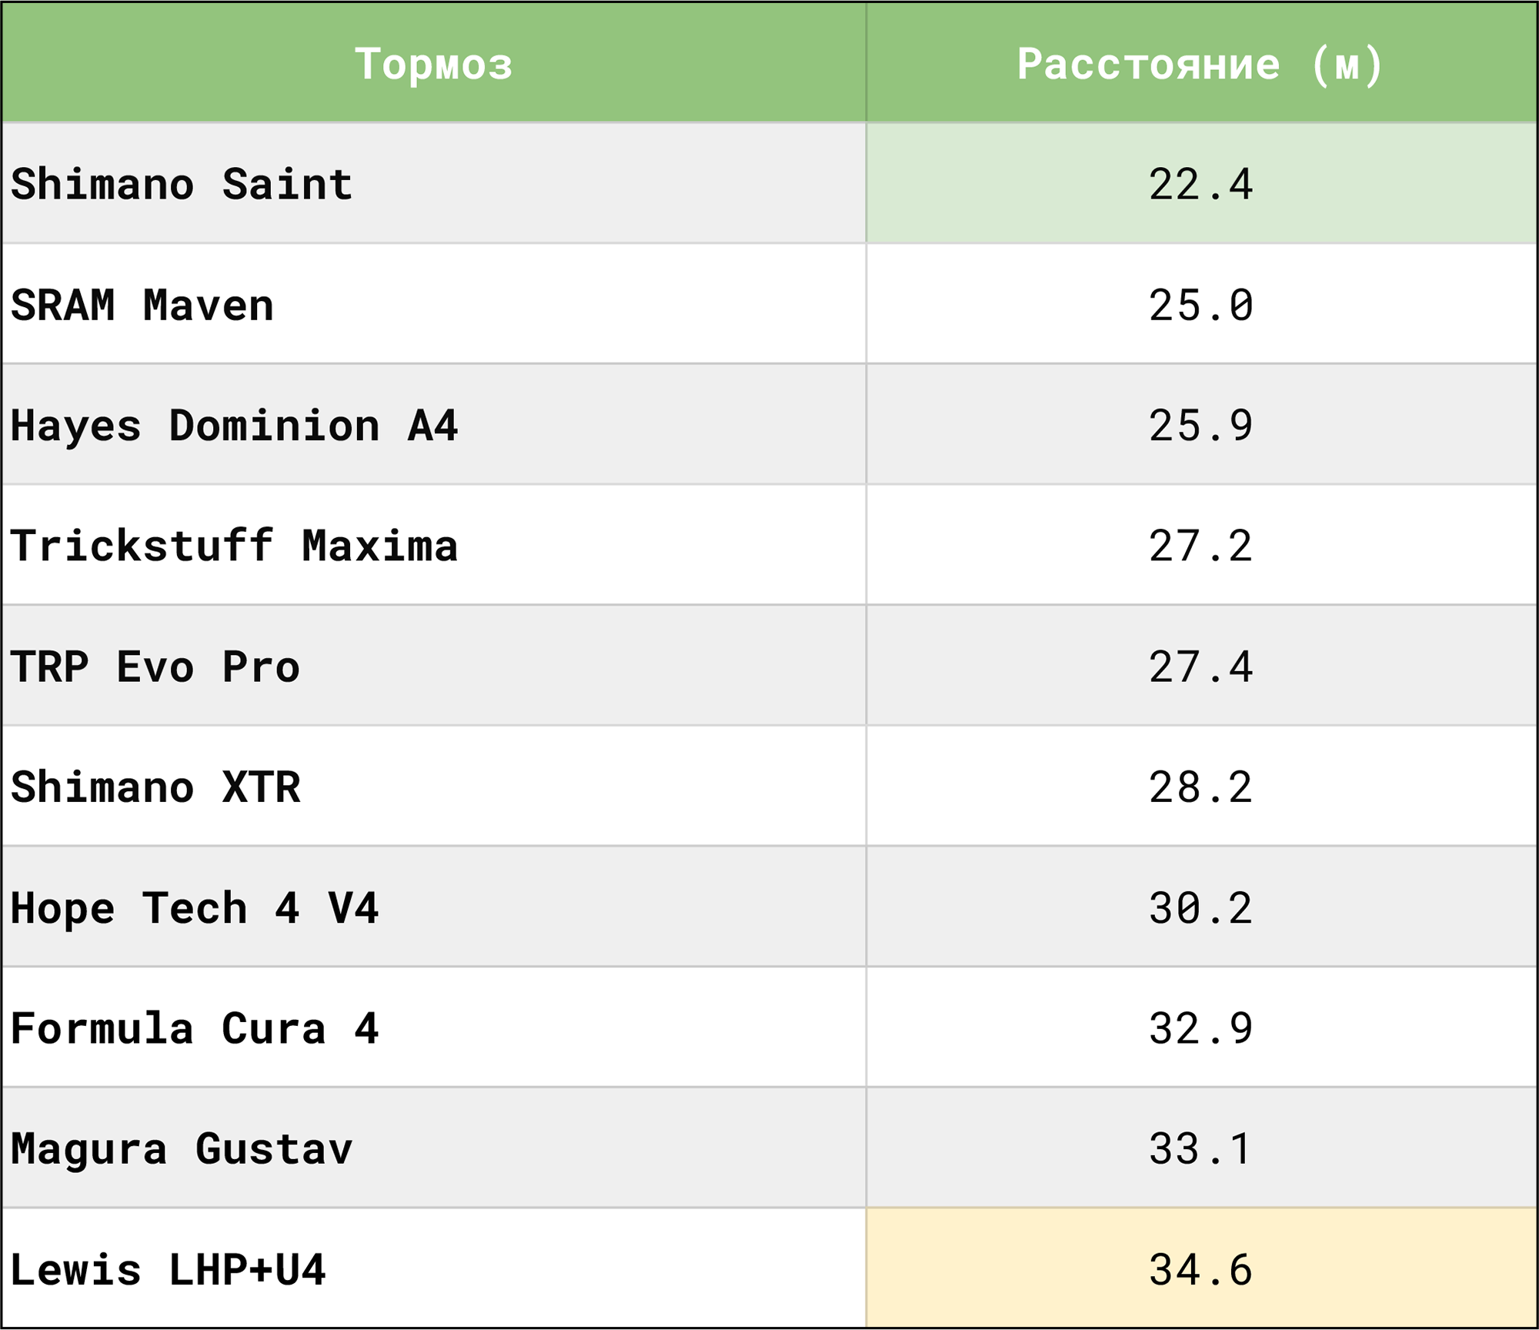Select the yellow highlighted 34.6 cell
The image size is (1539, 1330).
tap(1200, 1269)
